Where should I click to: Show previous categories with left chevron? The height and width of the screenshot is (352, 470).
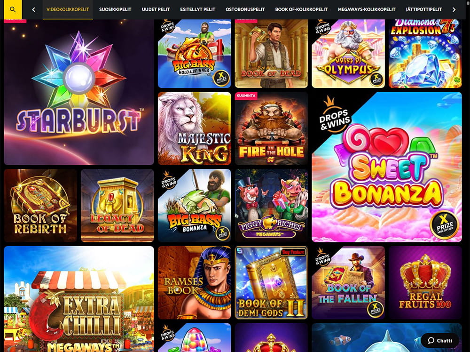point(33,9)
